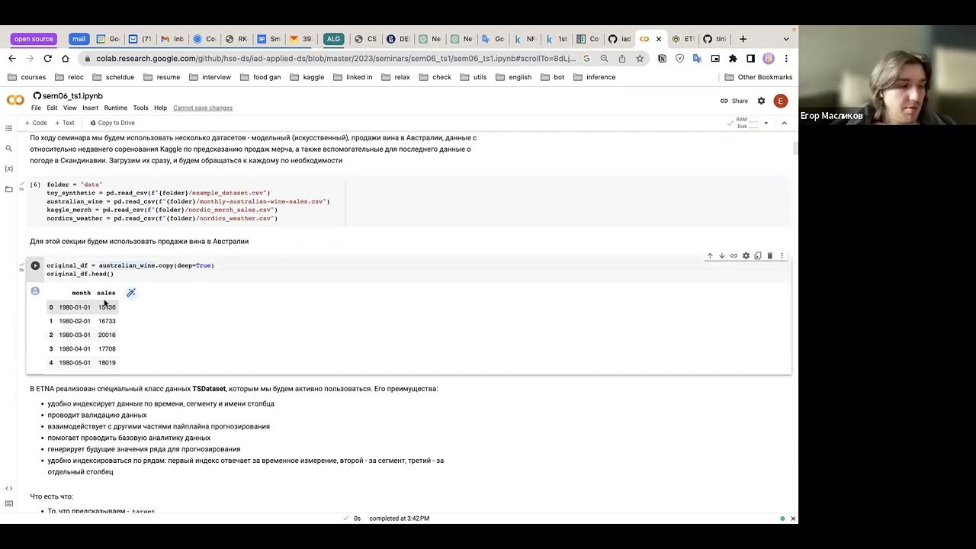Mirror cell in tab icon

pyautogui.click(x=758, y=256)
